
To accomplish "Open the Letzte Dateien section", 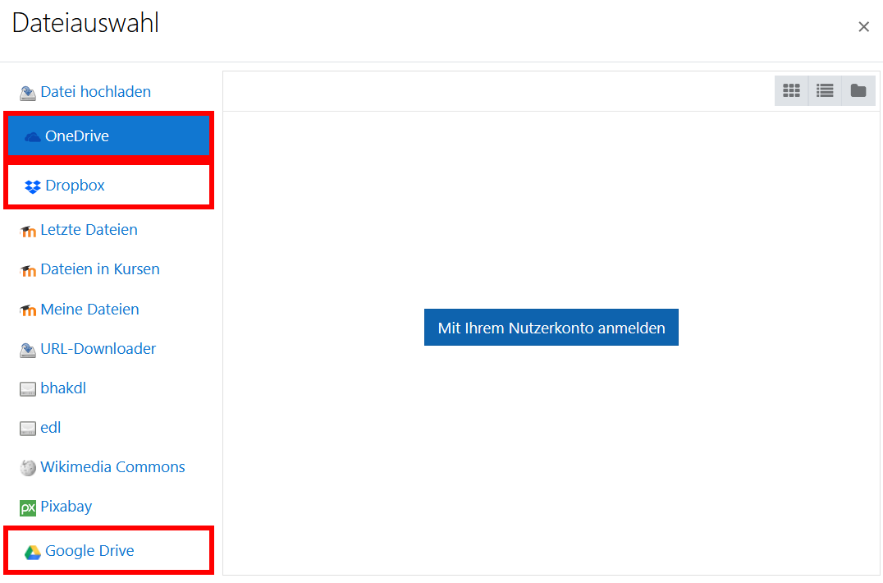I will pyautogui.click(x=89, y=229).
